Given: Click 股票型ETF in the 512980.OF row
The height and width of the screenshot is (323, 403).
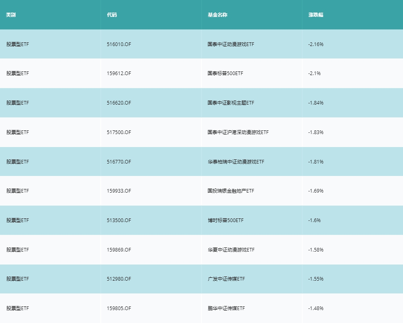Looking at the screenshot, I should tap(17, 279).
